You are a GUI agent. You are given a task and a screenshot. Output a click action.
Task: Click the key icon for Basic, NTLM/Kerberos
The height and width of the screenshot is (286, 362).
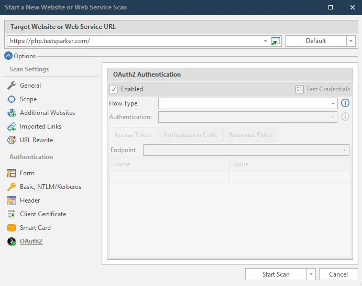point(12,187)
